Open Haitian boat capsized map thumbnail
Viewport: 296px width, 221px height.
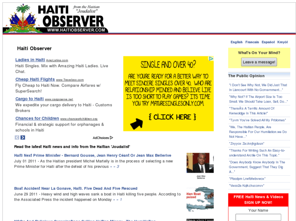click(x=200, y=199)
